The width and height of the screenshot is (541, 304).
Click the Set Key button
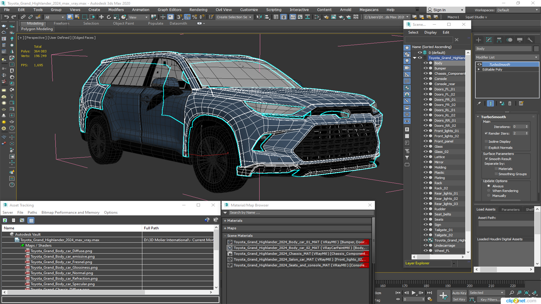(459, 299)
